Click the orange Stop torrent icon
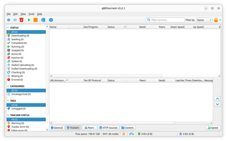This screenshot has height=141, width=227. (x=35, y=20)
